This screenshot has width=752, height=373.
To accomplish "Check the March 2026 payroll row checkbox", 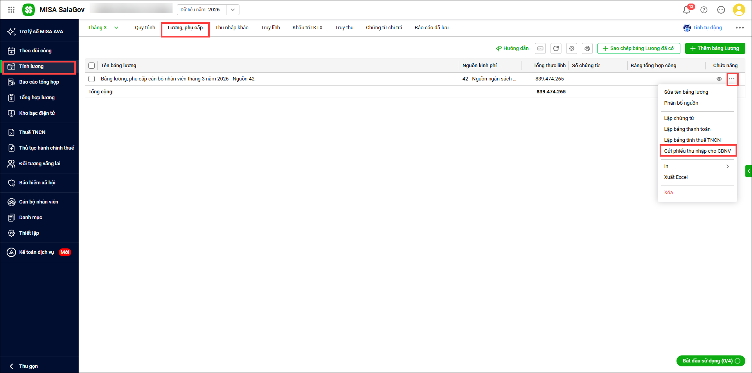I will click(x=92, y=79).
